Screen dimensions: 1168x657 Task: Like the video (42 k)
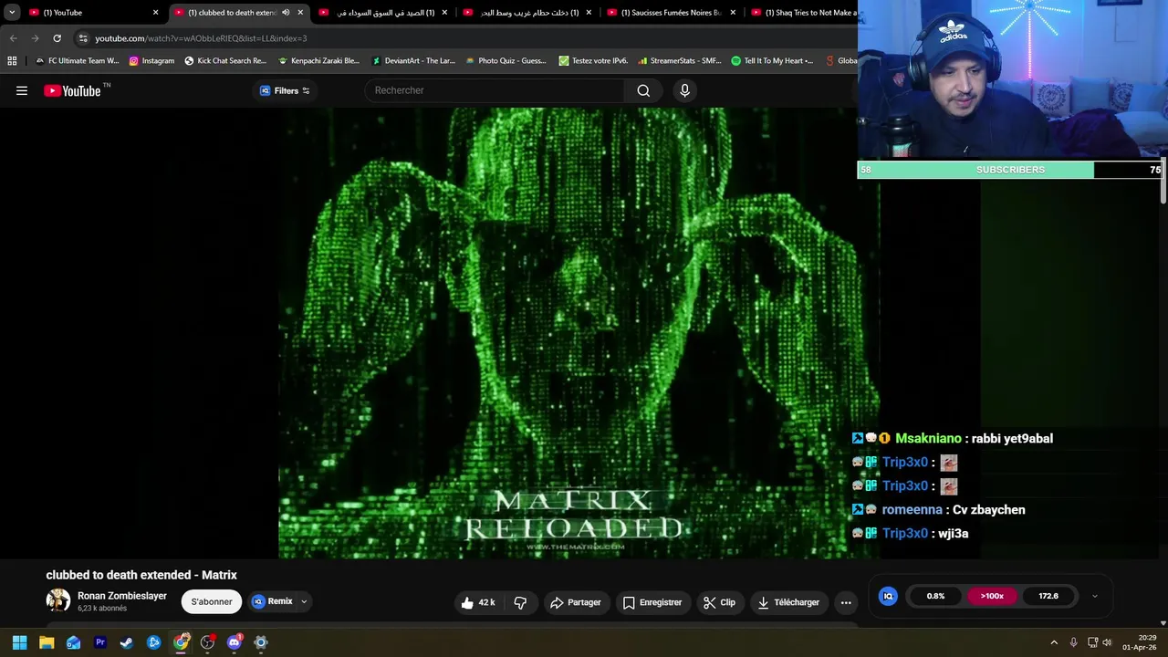(x=478, y=602)
